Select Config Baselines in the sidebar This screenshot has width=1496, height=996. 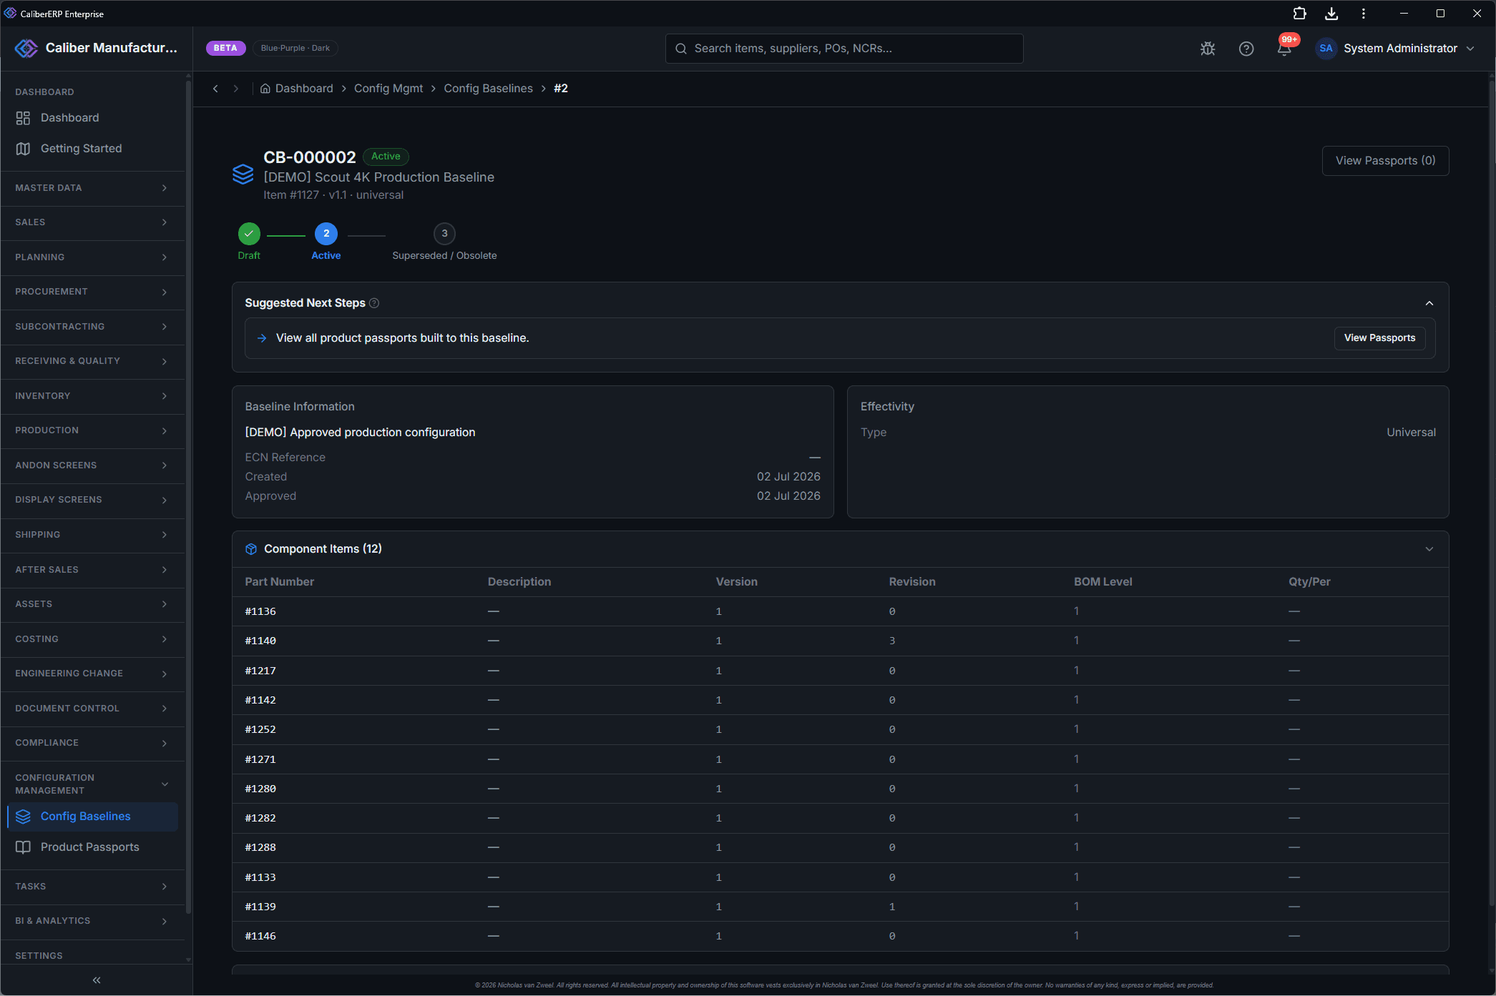click(92, 817)
